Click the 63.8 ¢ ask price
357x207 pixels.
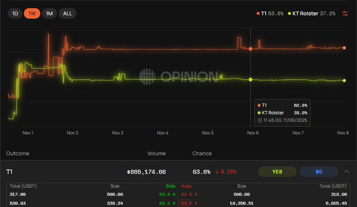[189, 203]
